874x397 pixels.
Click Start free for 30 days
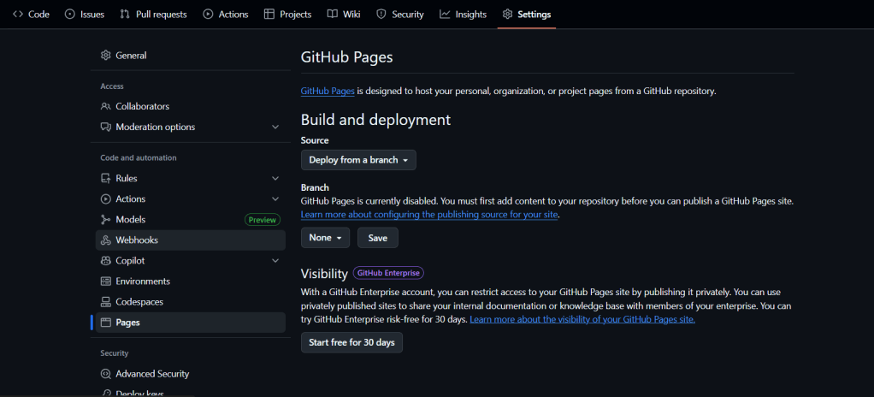pyautogui.click(x=351, y=343)
